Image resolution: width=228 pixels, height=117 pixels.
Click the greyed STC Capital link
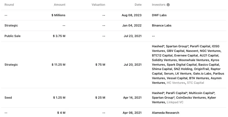point(195,83)
